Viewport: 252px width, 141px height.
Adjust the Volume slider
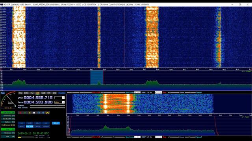(x=47, y=106)
